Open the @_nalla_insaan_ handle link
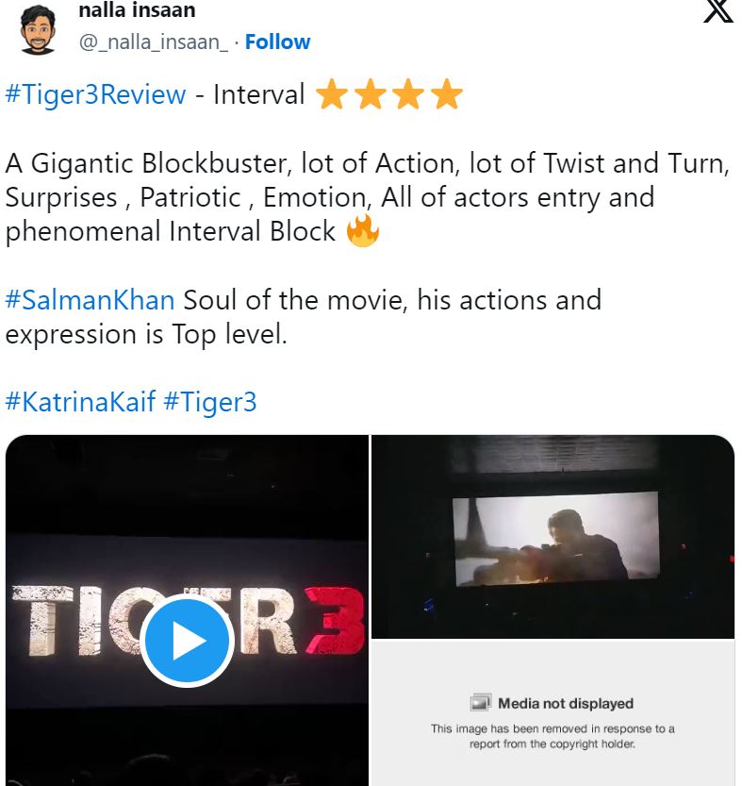This screenshot has height=786, width=742. 153,42
